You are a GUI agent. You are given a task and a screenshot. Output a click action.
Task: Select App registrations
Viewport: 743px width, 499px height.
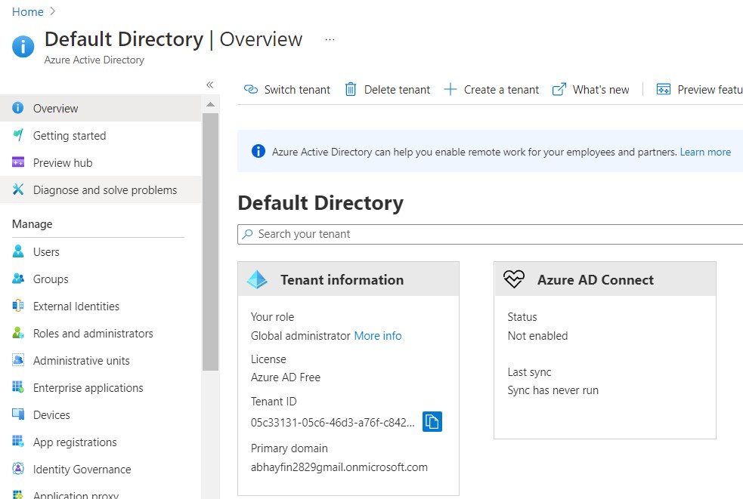click(101, 442)
